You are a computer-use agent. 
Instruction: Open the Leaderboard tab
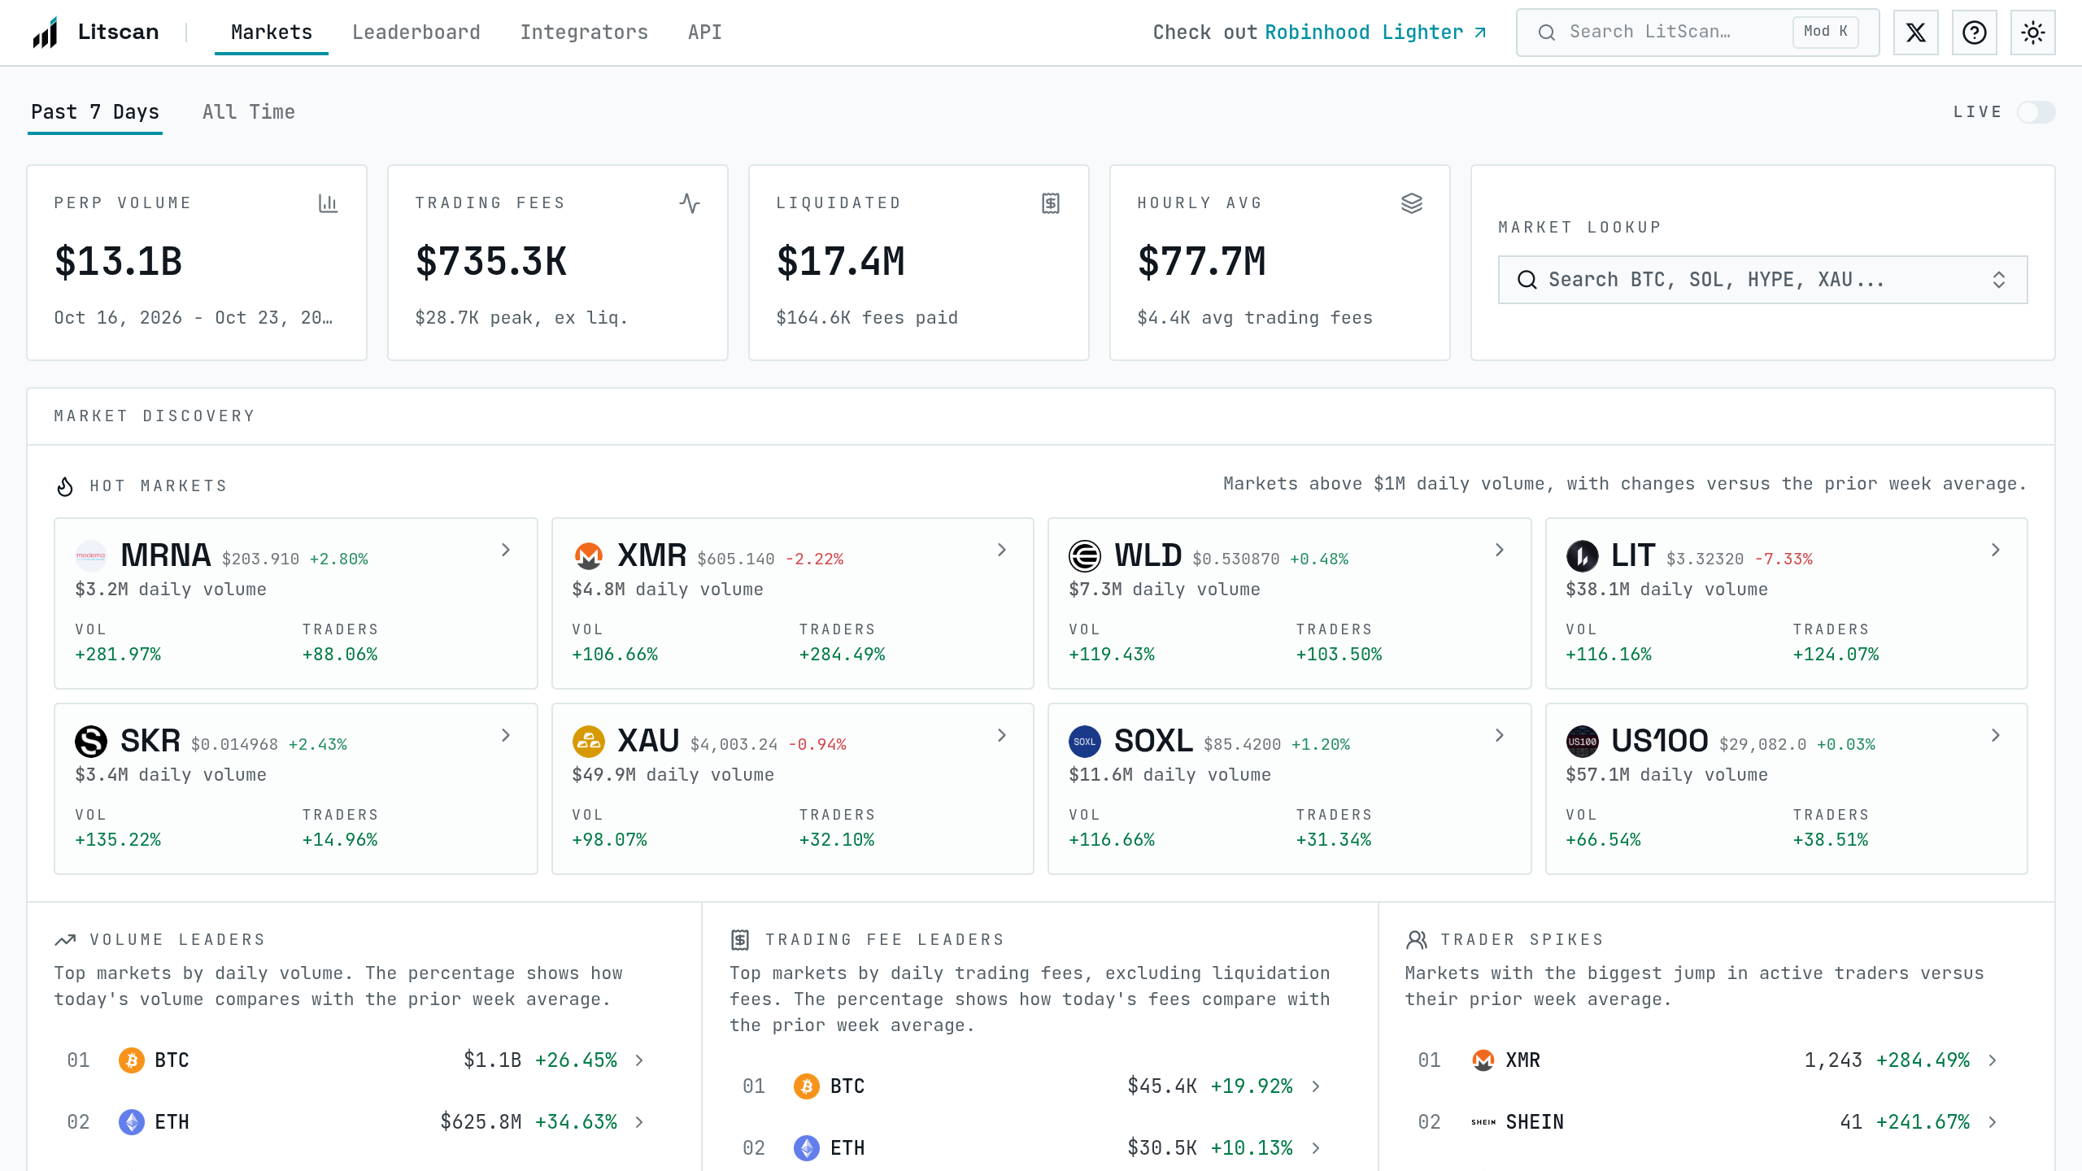416,33
